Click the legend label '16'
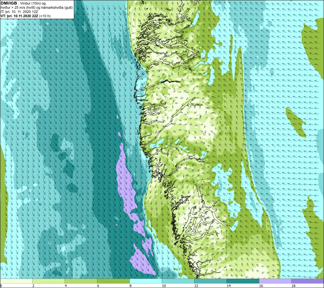 click(261, 286)
